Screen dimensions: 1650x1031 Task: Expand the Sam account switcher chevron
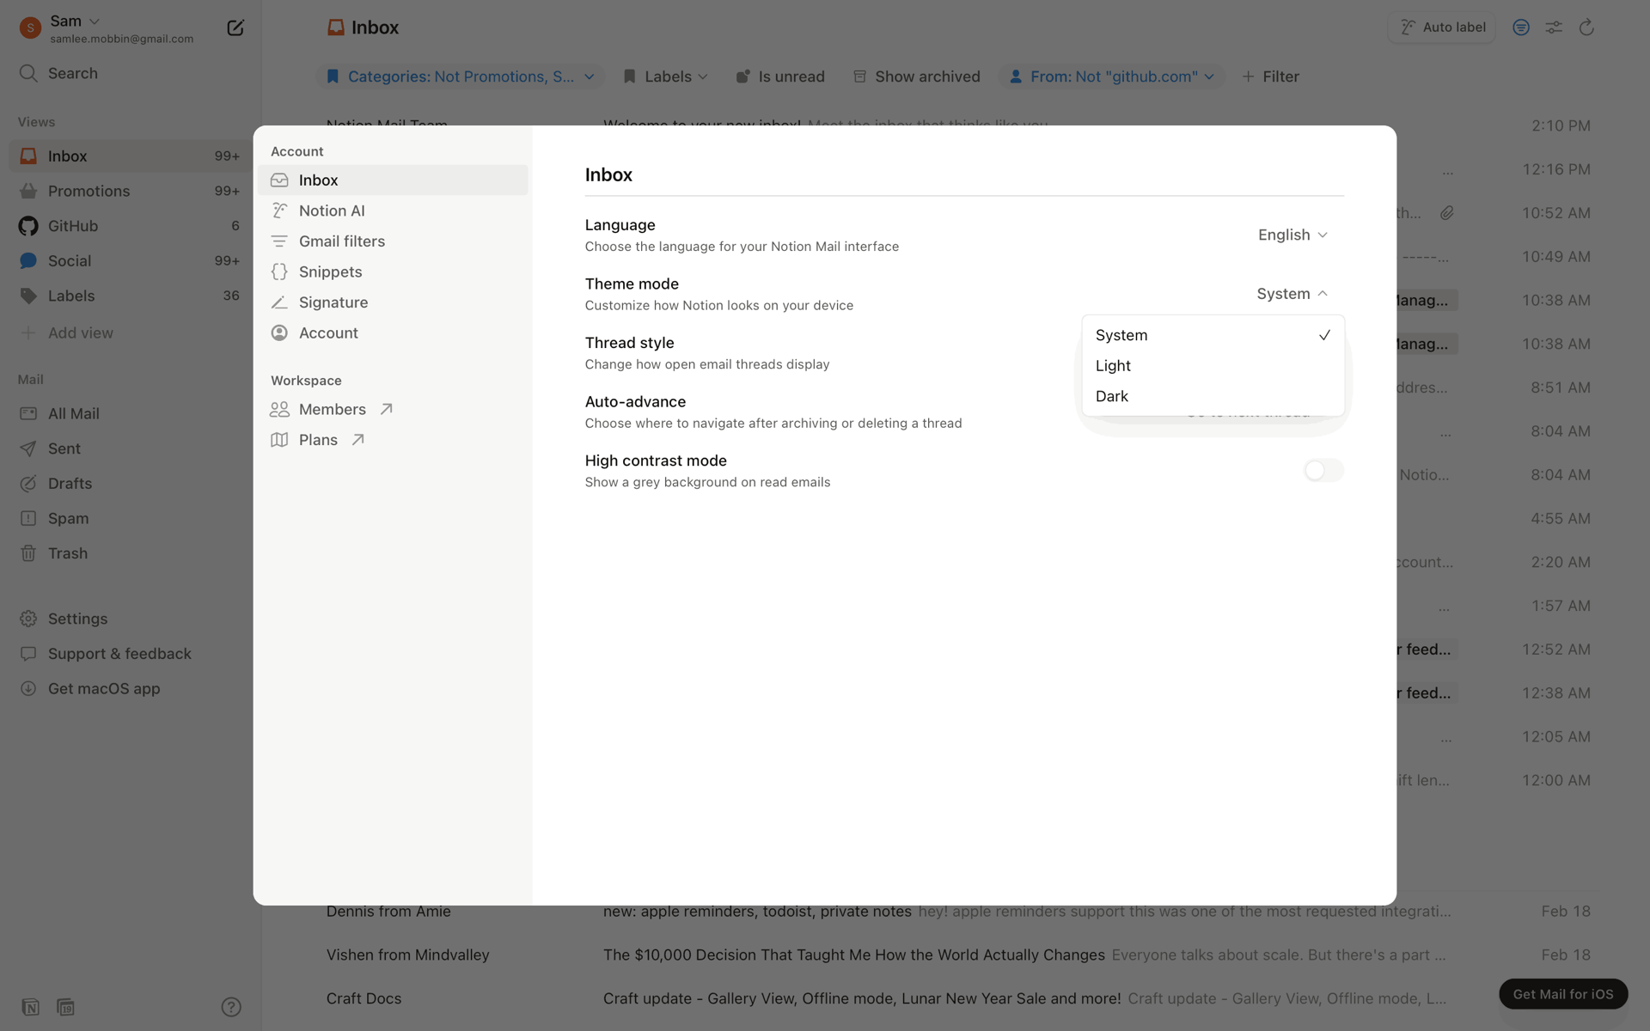[x=95, y=21]
